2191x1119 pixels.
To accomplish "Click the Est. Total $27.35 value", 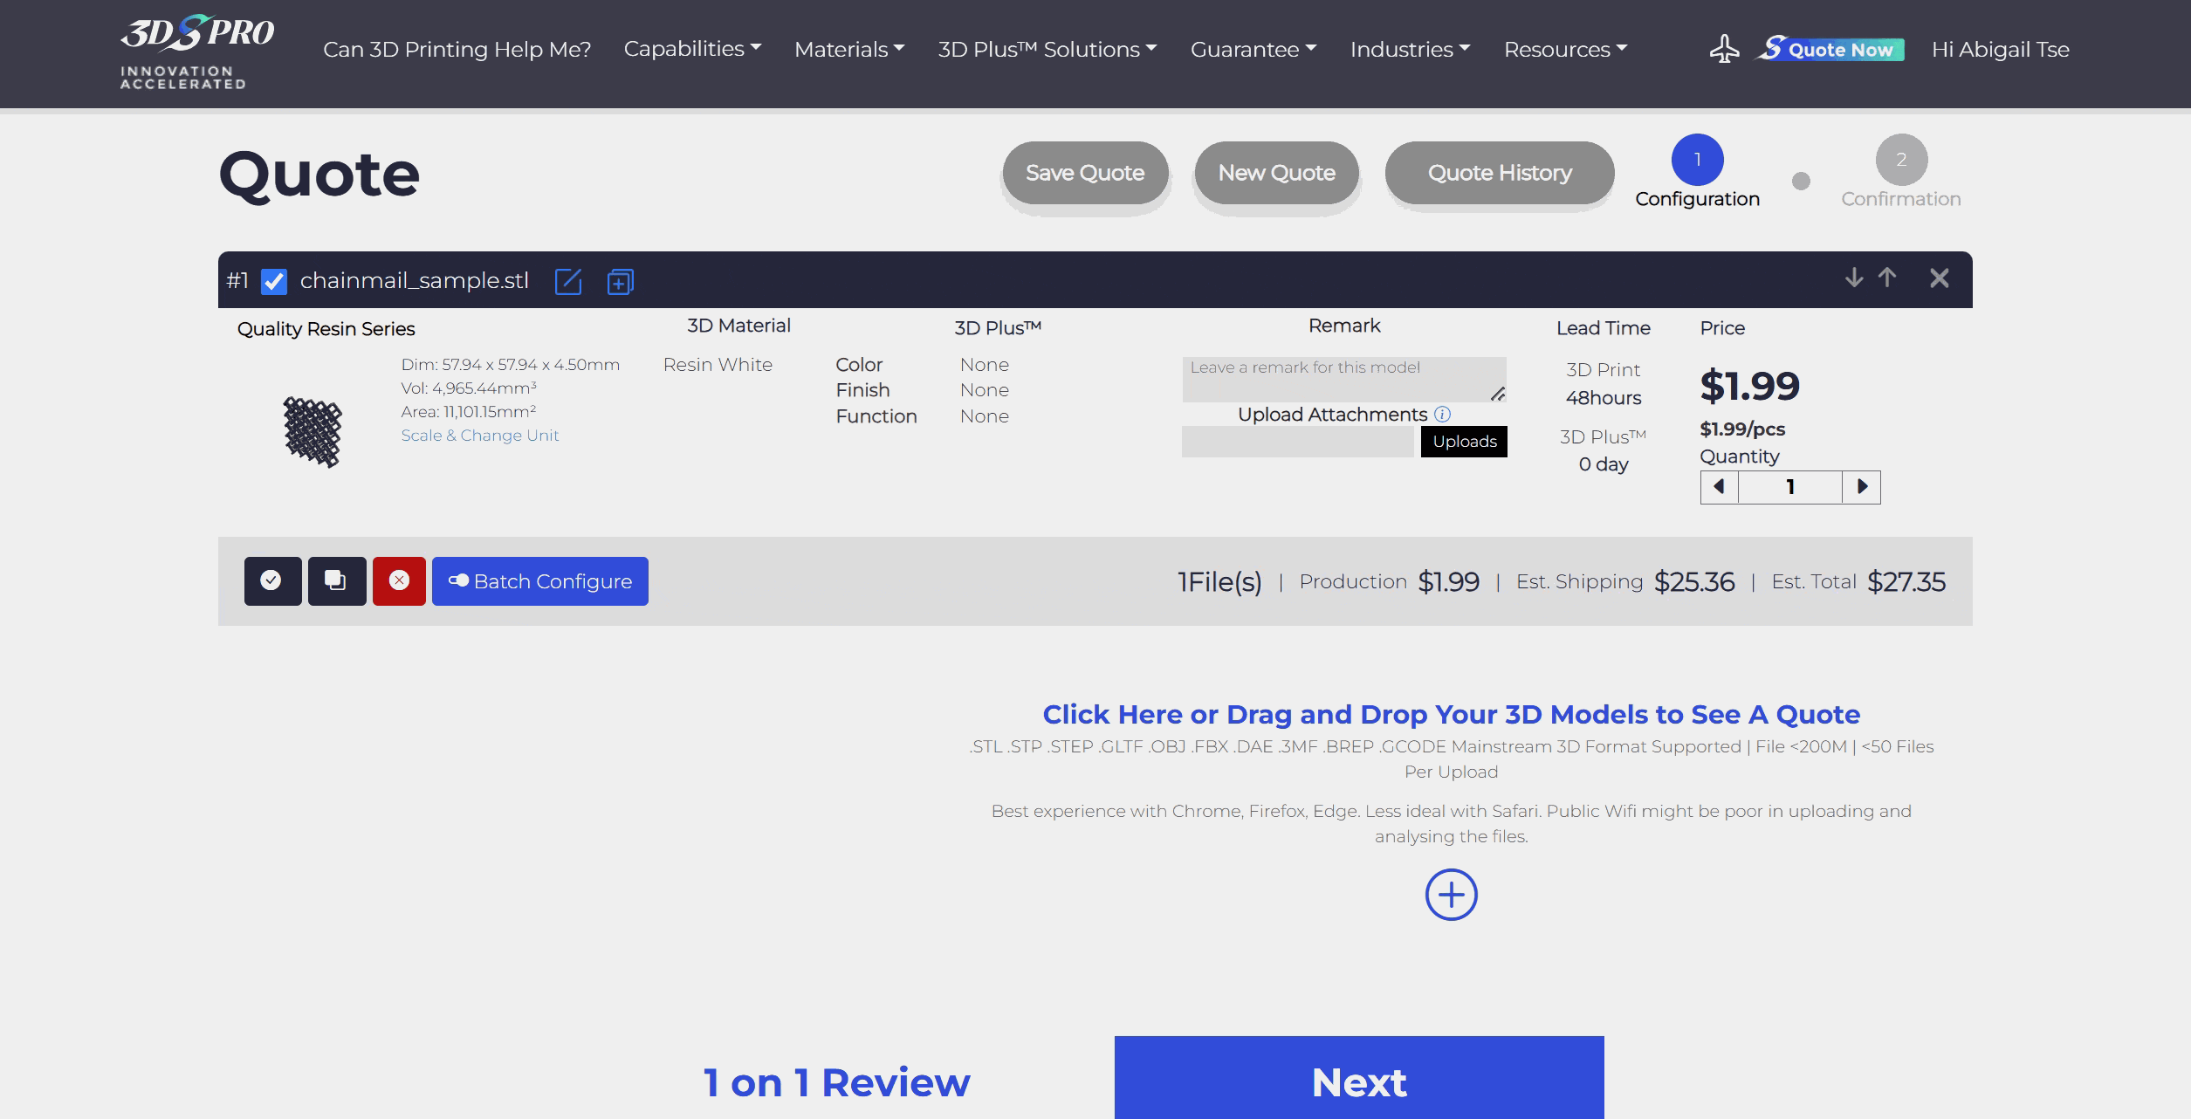I will click(x=1906, y=581).
